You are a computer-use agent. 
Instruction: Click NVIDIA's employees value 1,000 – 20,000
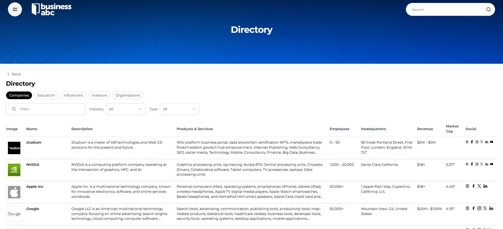[342, 165]
